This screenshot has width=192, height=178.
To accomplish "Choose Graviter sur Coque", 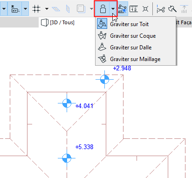I will [136, 36].
